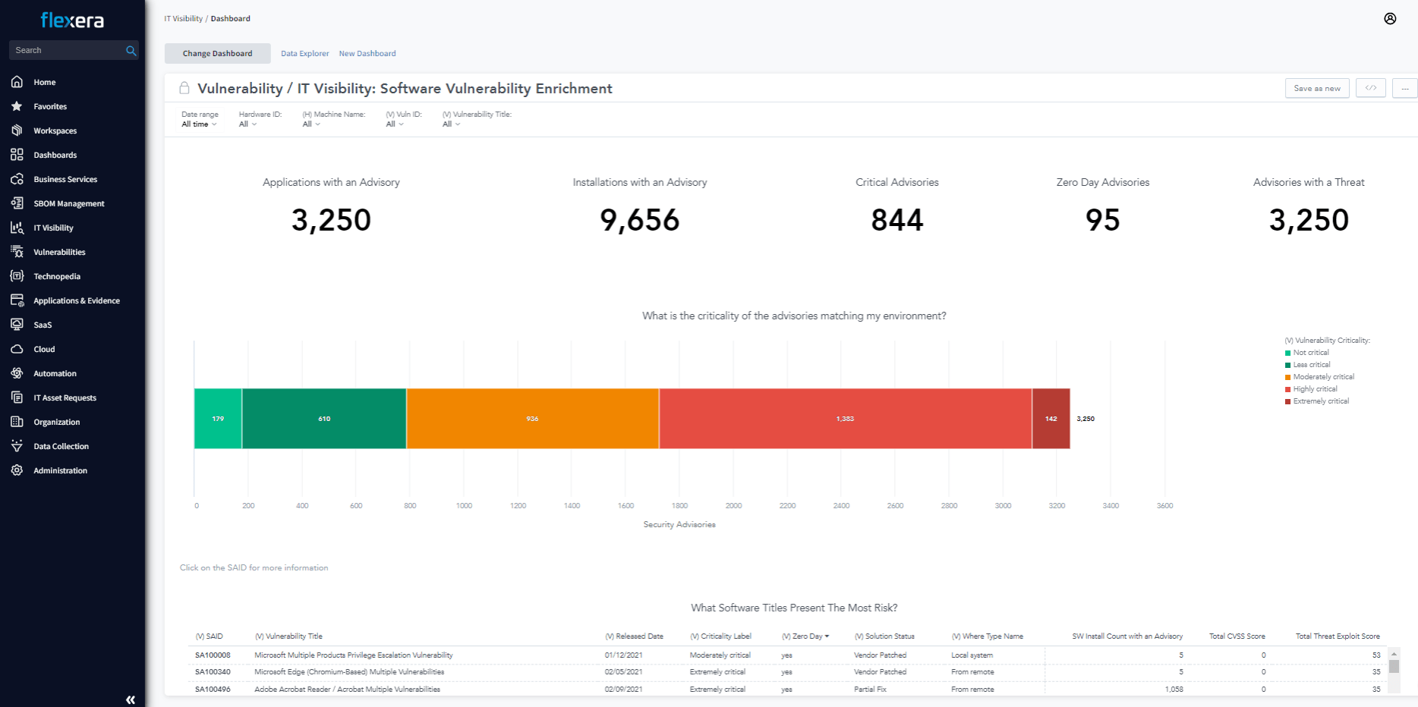
Task: Expand the Date range filter dropdown
Action: [x=199, y=124]
